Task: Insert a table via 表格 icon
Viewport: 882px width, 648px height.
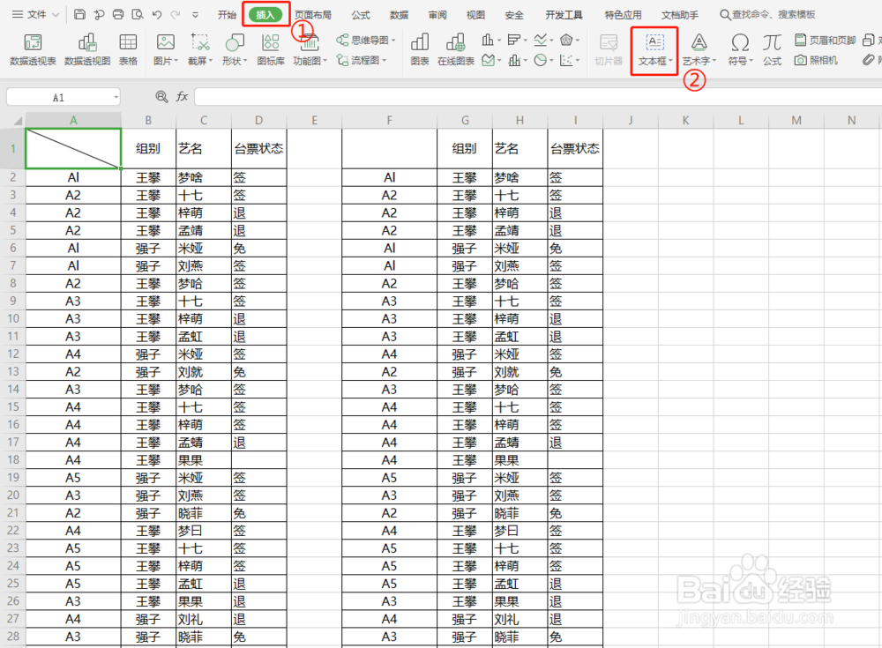Action: click(128, 49)
